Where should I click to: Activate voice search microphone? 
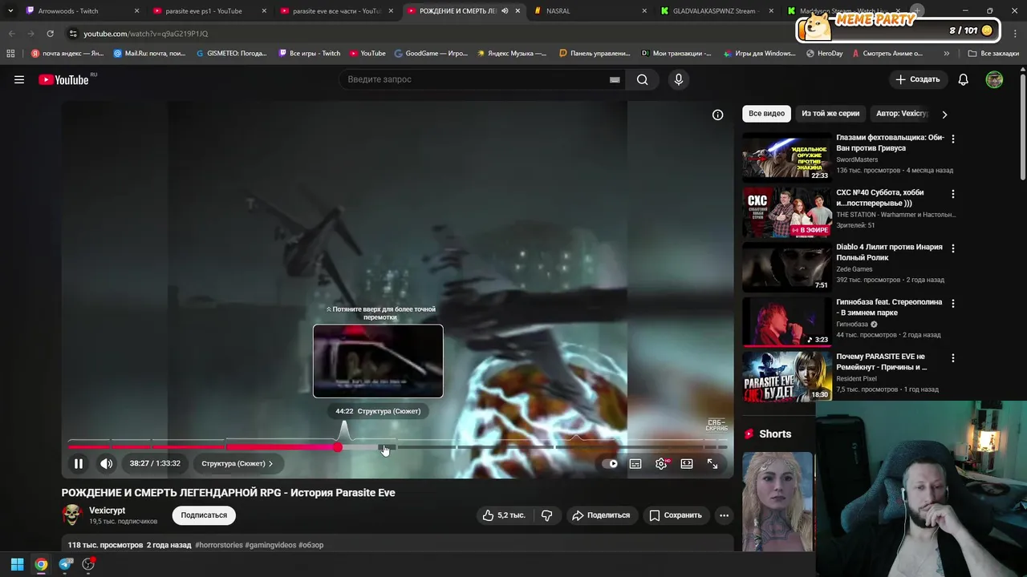[x=679, y=79]
